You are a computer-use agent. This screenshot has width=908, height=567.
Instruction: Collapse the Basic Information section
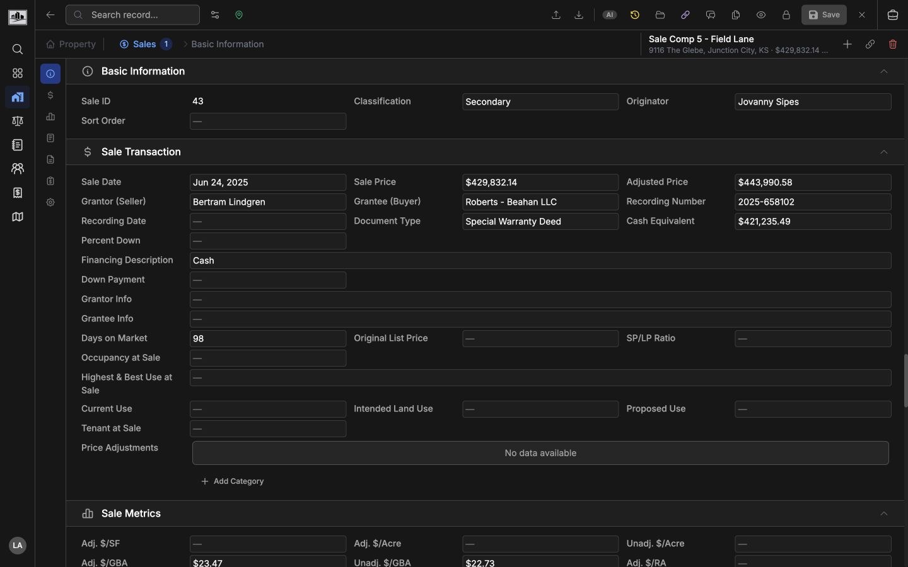884,72
